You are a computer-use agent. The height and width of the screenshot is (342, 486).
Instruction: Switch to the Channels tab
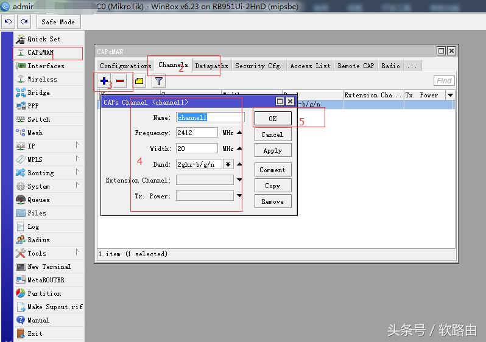173,65
